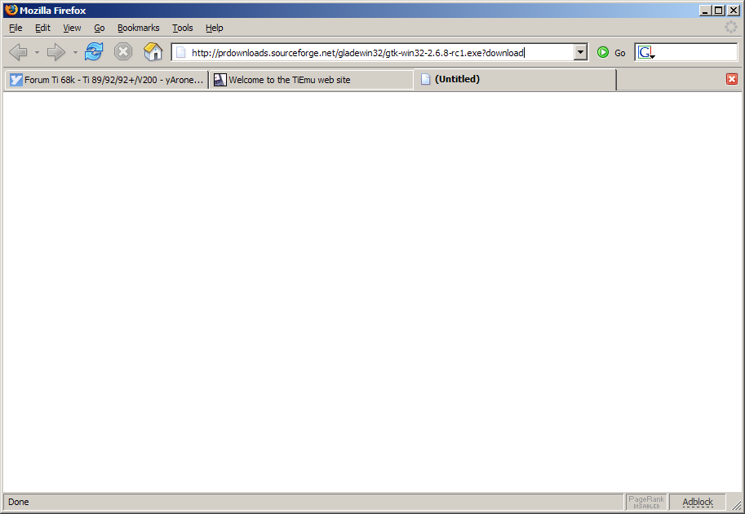Open the File menu
Viewport: 745px width, 514px height.
[x=16, y=28]
